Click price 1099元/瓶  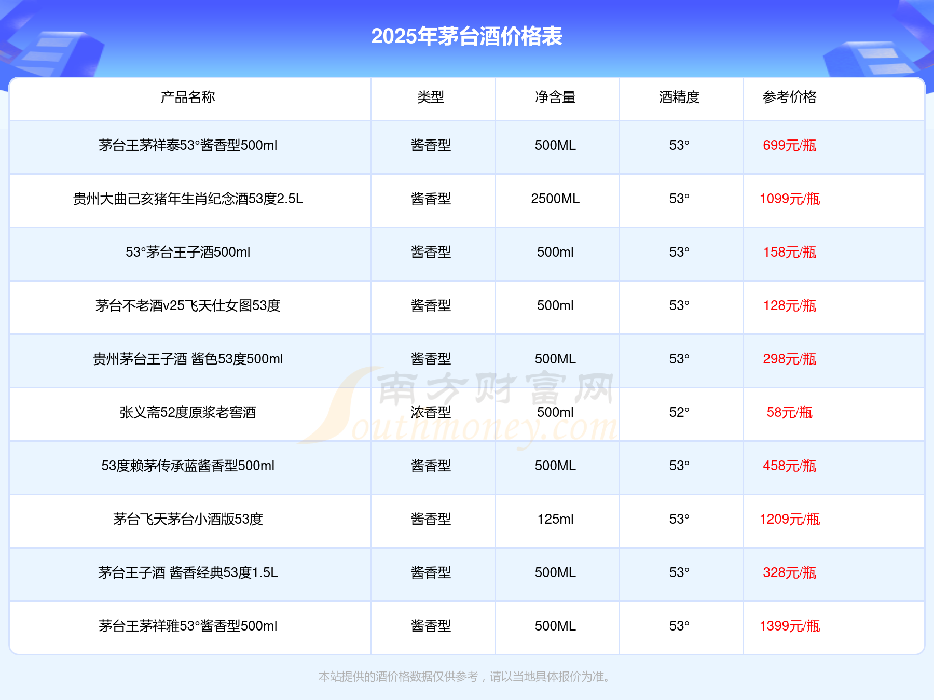tap(790, 199)
